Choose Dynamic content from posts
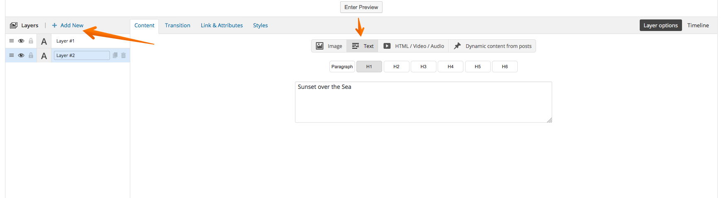The image size is (726, 198). click(x=492, y=46)
